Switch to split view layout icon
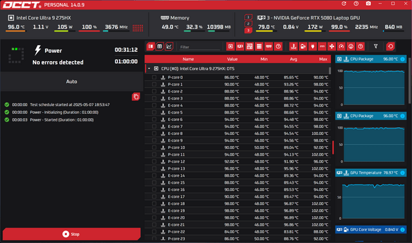The image size is (412, 243). tap(151, 46)
